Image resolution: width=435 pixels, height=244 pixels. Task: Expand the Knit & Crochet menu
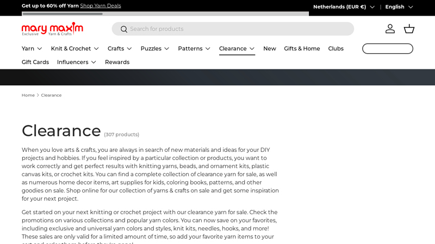tap(75, 49)
